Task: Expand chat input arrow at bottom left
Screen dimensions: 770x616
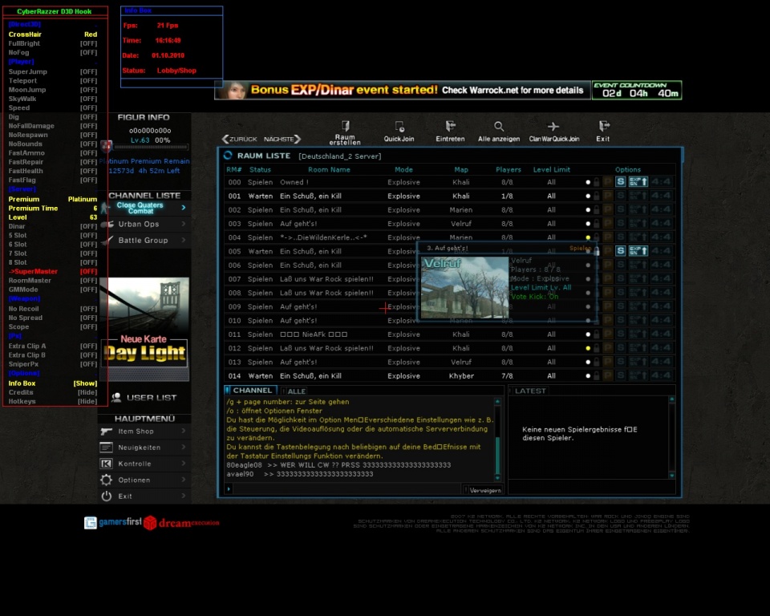Action: coord(229,488)
